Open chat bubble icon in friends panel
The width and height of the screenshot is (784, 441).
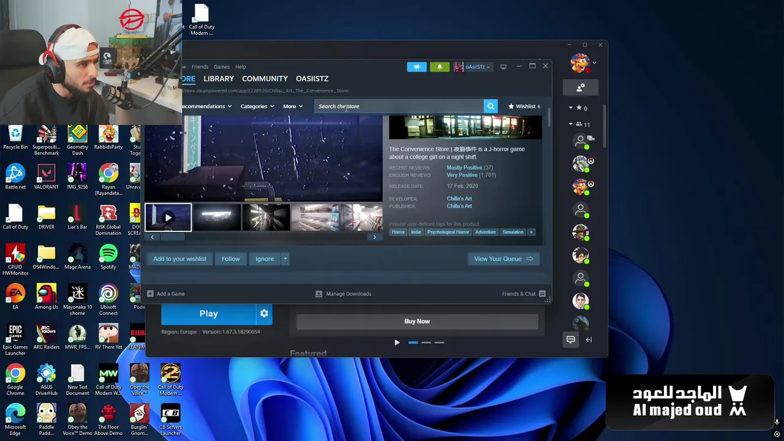tap(571, 340)
